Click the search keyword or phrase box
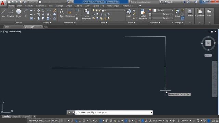219x123 pixels. pyautogui.click(x=144, y=2)
